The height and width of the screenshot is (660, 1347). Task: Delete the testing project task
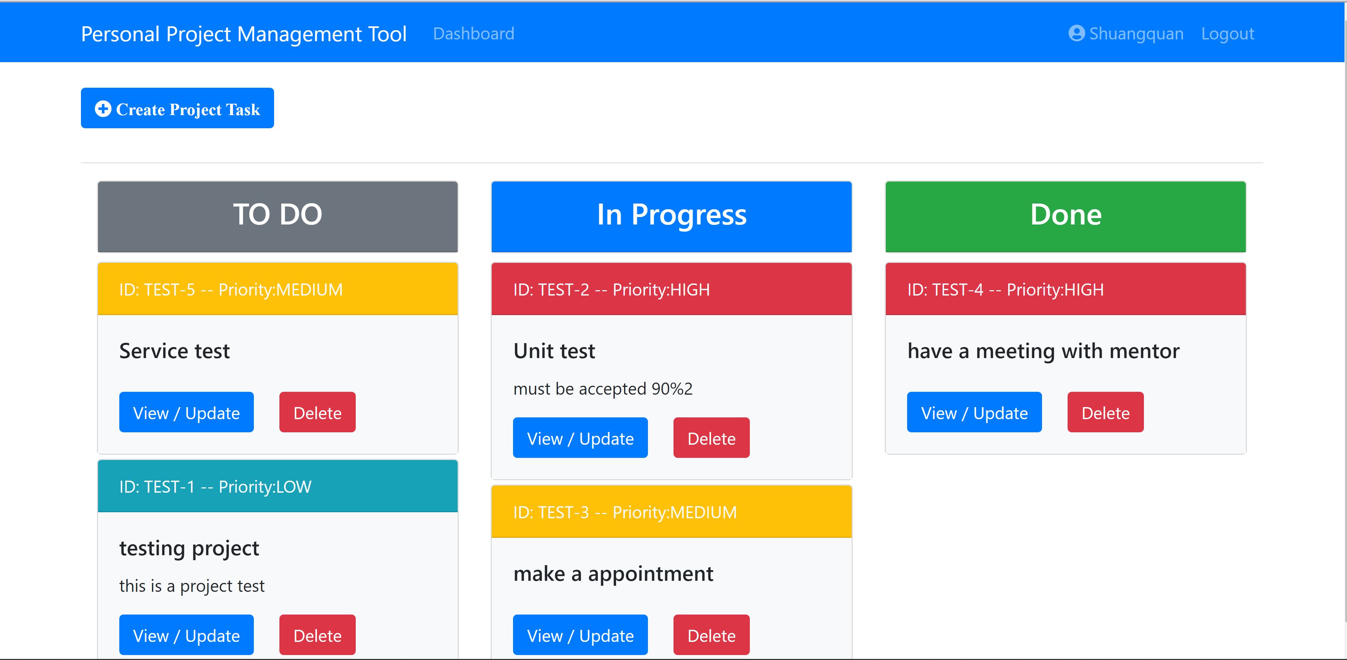click(x=317, y=635)
